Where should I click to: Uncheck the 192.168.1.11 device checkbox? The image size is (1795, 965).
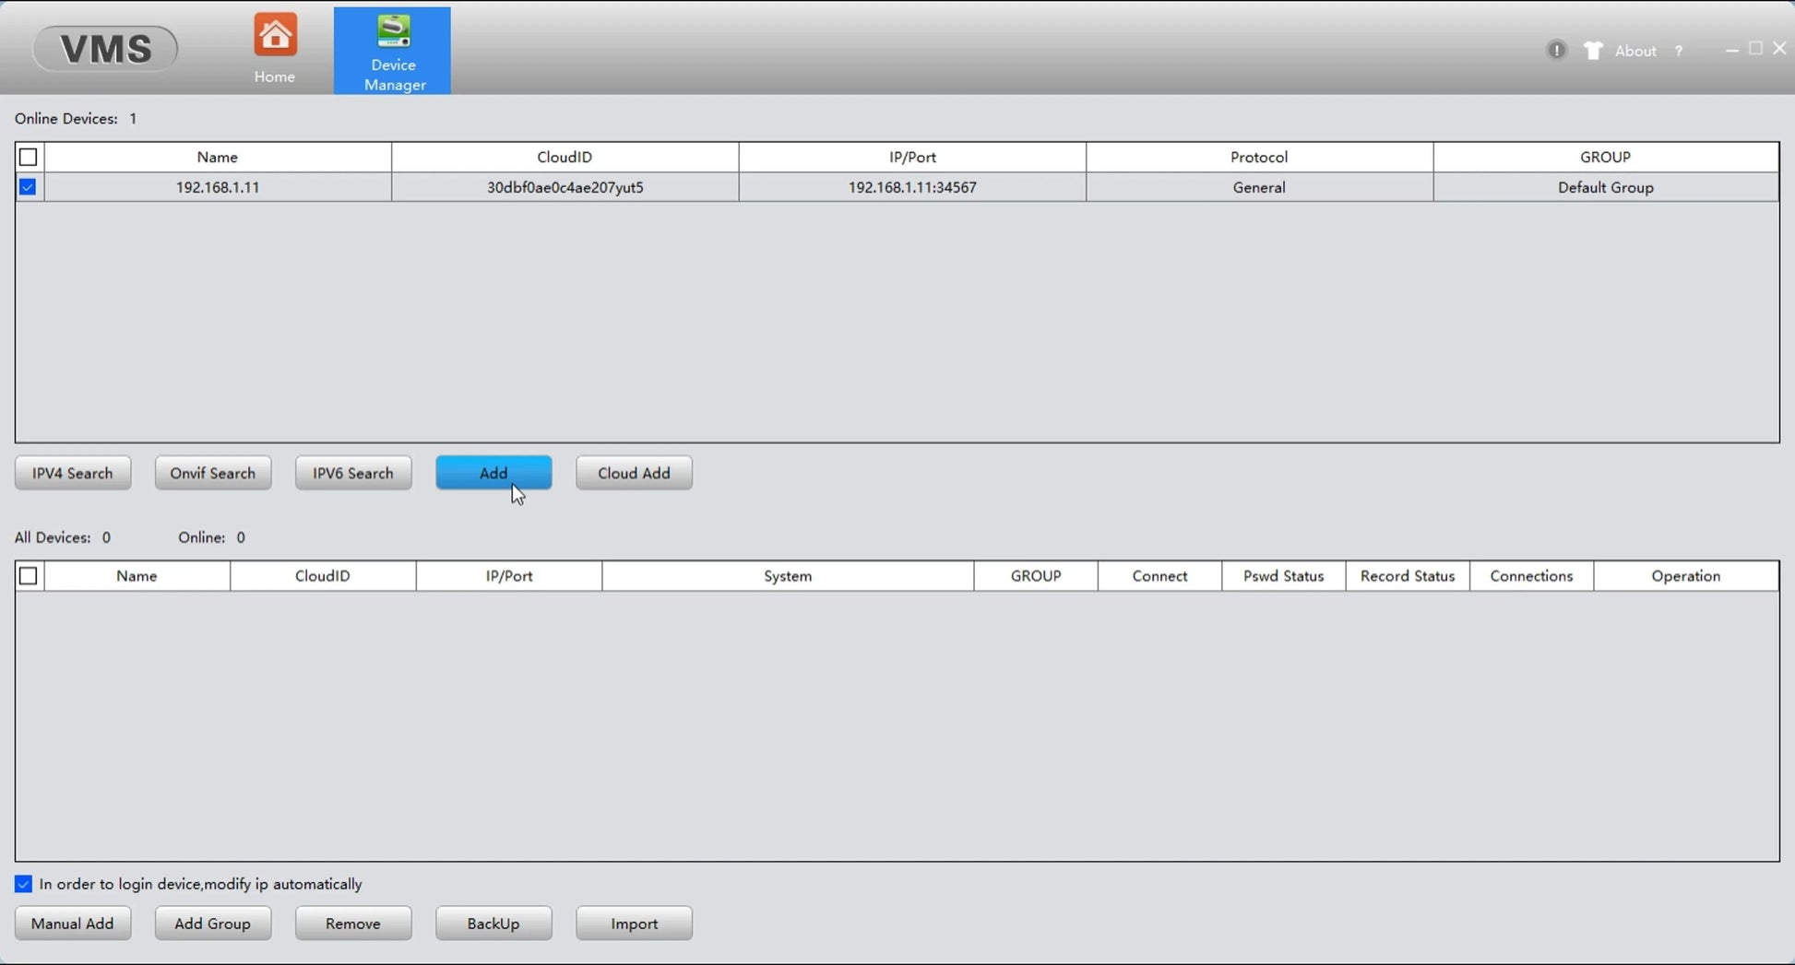29,188
